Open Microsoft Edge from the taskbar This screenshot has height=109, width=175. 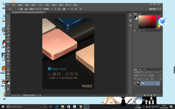(x=57, y=107)
